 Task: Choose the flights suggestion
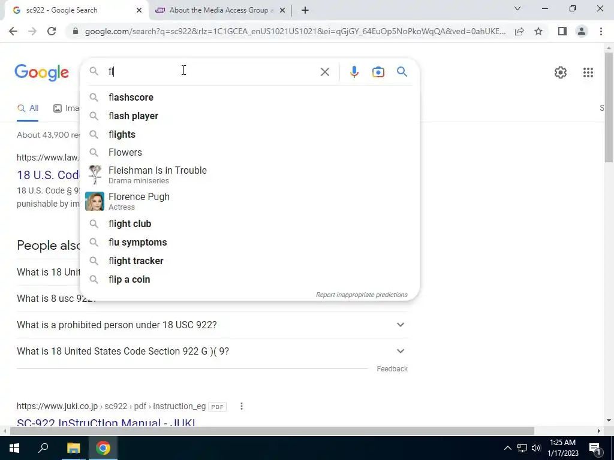(249, 134)
